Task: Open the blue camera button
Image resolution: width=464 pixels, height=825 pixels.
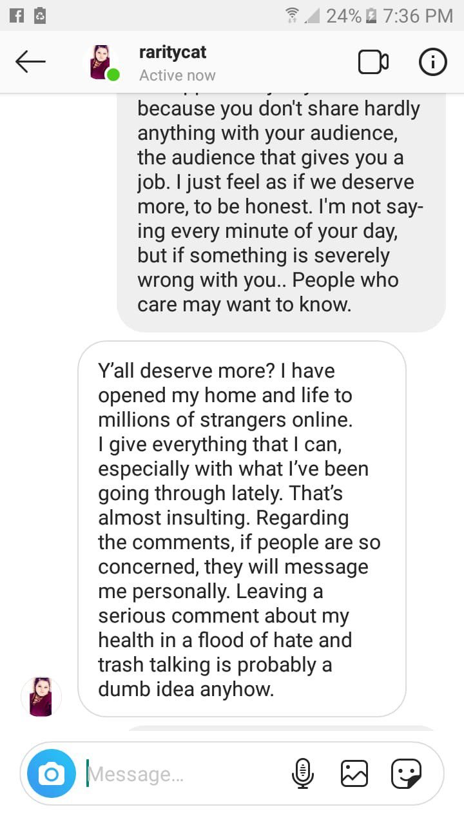Action: [x=52, y=773]
